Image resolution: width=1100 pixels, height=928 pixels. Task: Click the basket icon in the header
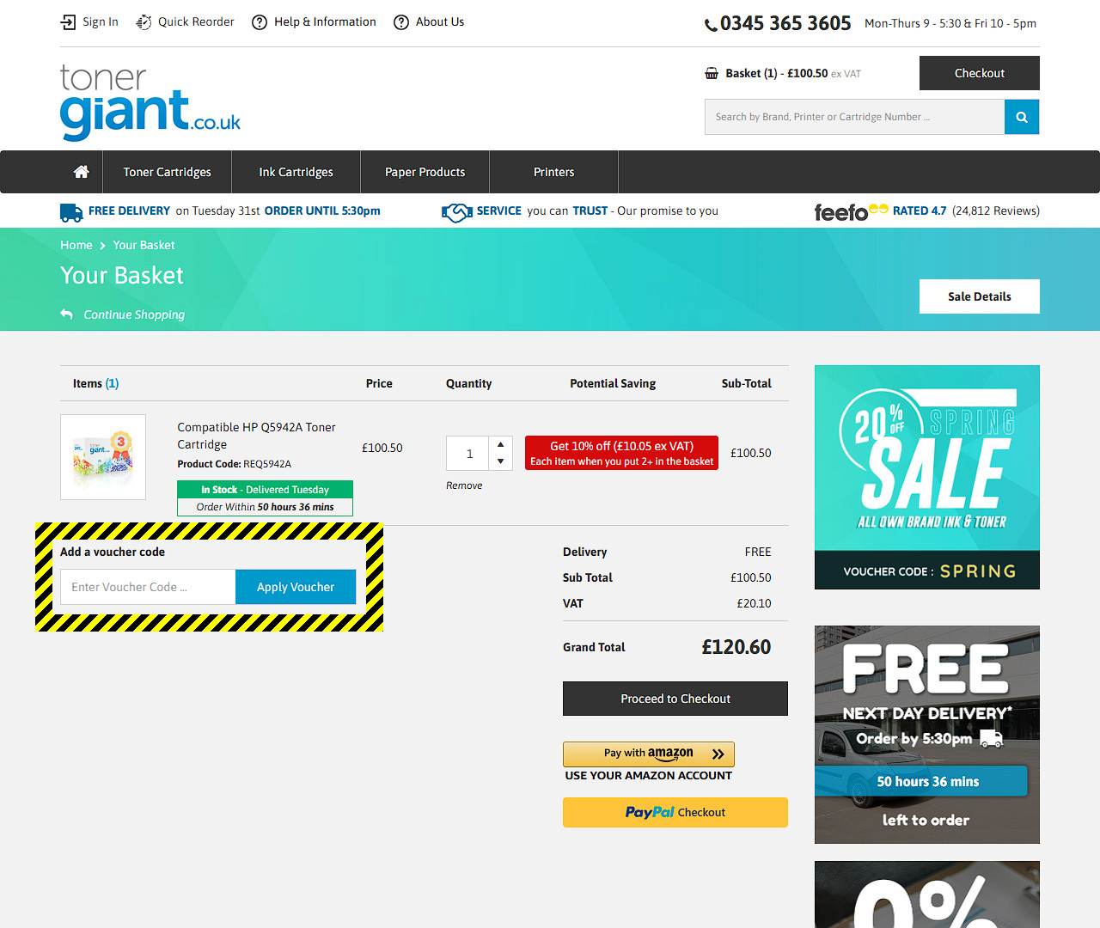712,73
